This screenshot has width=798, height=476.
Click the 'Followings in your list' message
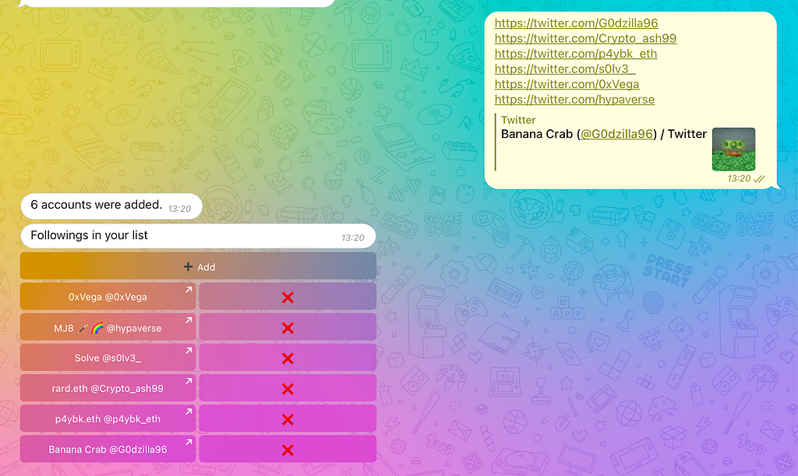pyautogui.click(x=198, y=236)
